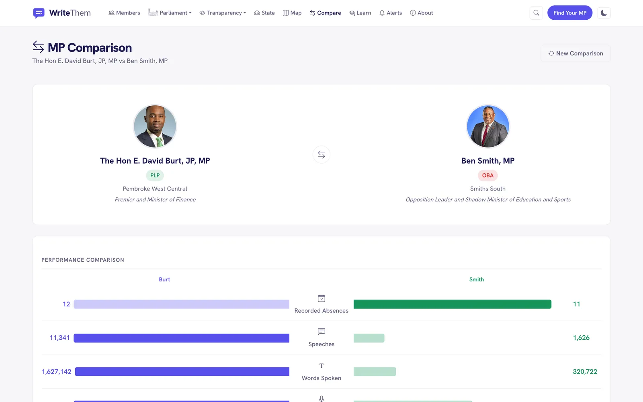Viewport: 643px width, 402px height.
Task: Click the Find Your MP button
Action: pos(570,13)
